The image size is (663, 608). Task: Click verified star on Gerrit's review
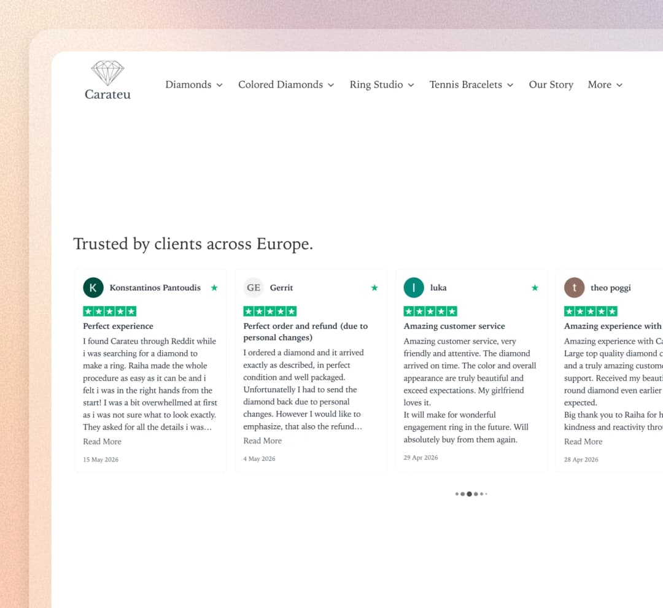[374, 288]
